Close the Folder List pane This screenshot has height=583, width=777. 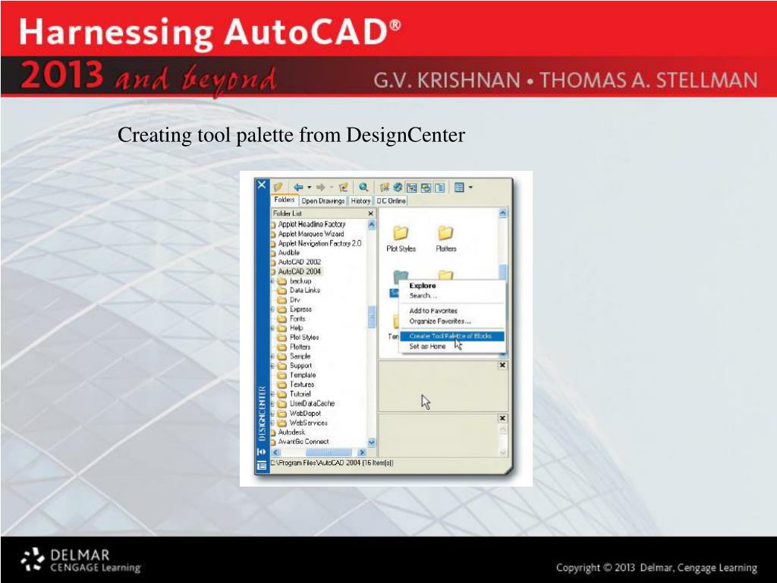click(x=370, y=213)
